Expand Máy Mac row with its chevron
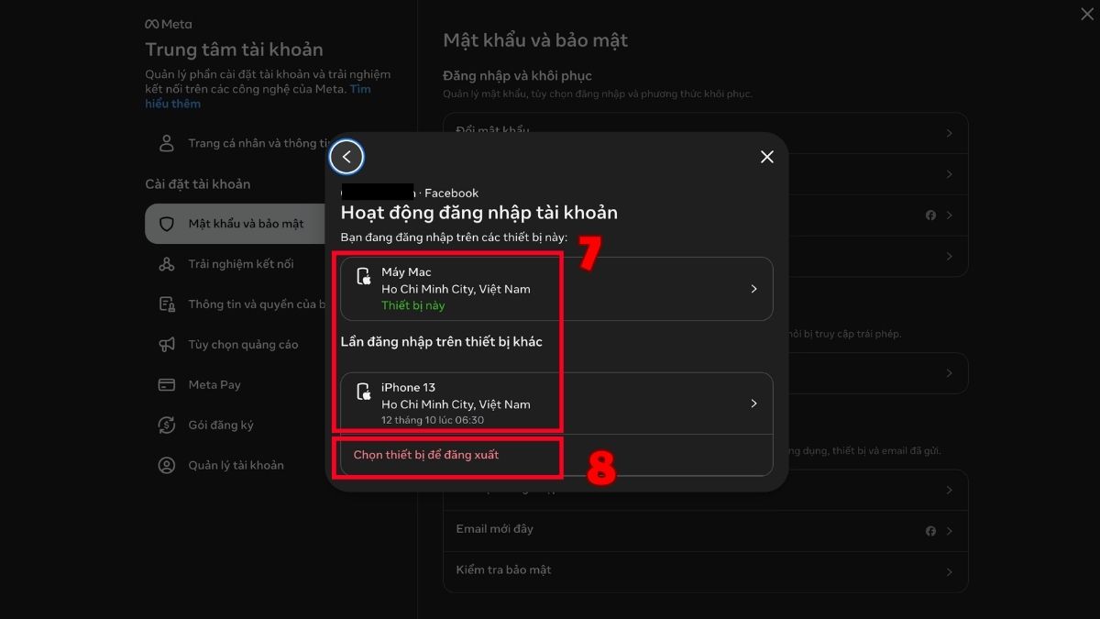Image resolution: width=1100 pixels, height=619 pixels. point(754,289)
